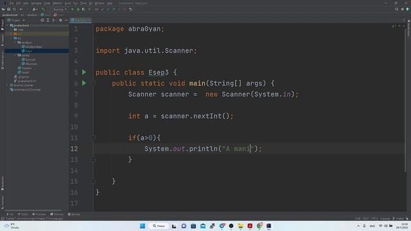Click the Git commit checkmark icon
The height and width of the screenshot is (231, 411).
(x=108, y=9)
